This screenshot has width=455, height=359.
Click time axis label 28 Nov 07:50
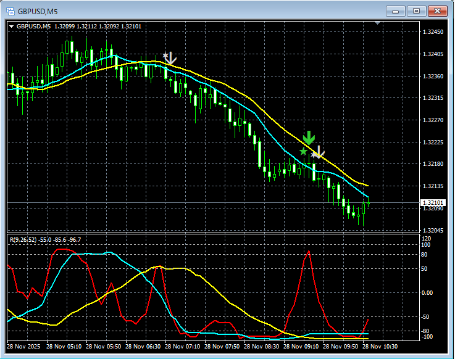222,347
